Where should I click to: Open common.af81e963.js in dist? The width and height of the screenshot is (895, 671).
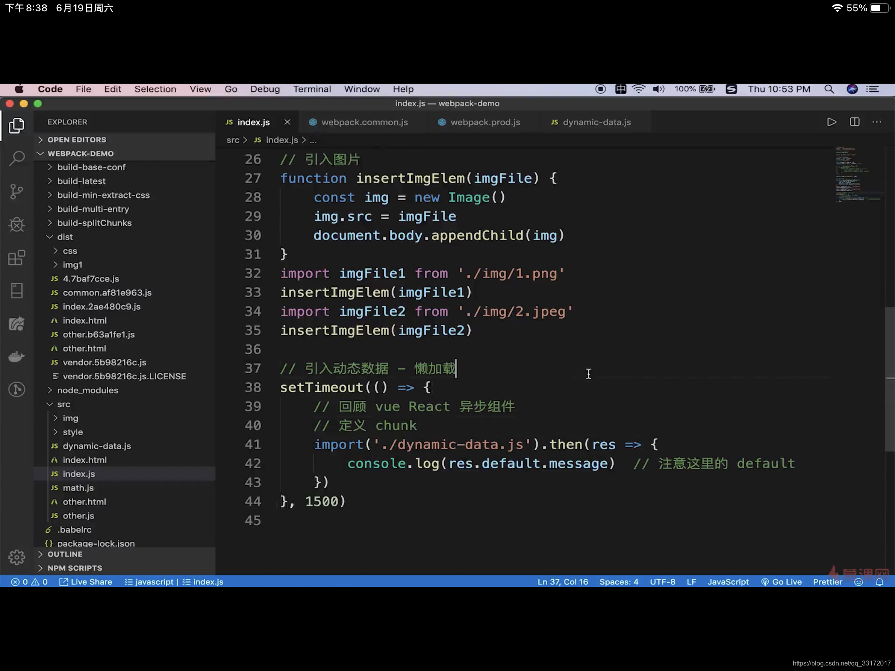pos(107,293)
